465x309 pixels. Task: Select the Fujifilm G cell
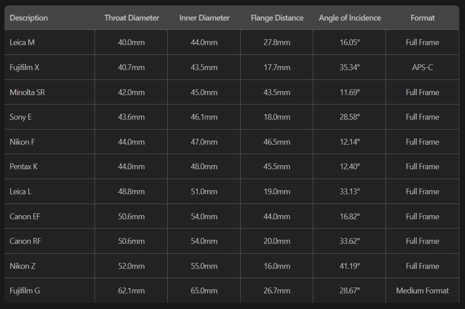[x=25, y=291]
